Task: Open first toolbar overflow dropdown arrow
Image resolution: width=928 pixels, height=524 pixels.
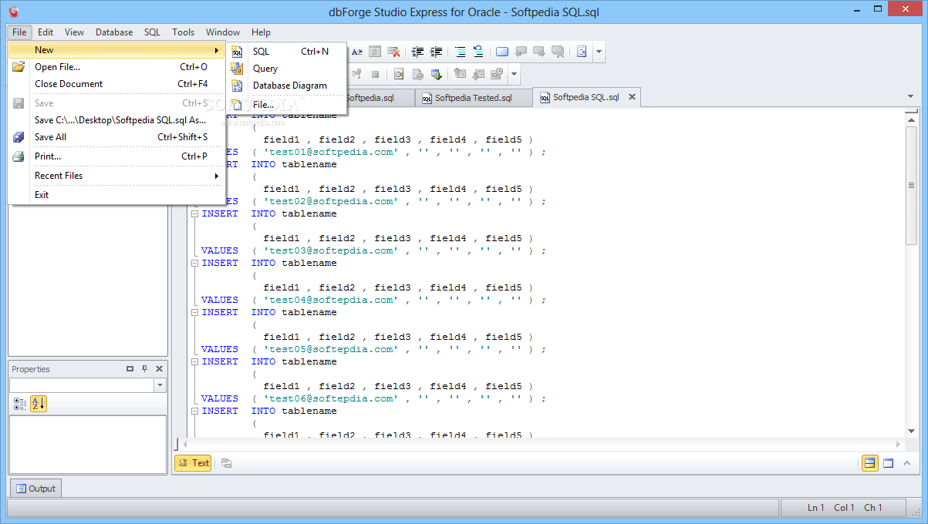Action: click(599, 52)
